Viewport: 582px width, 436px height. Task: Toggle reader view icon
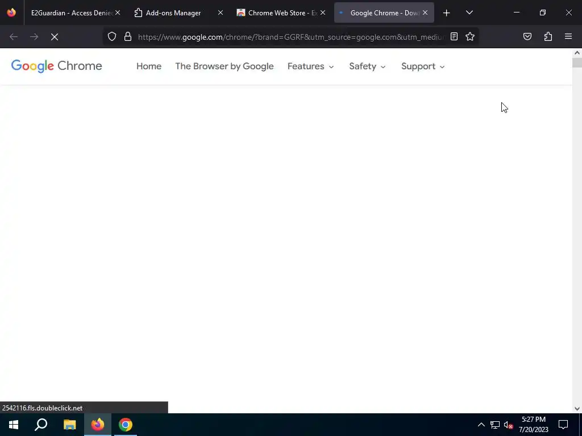tap(454, 36)
